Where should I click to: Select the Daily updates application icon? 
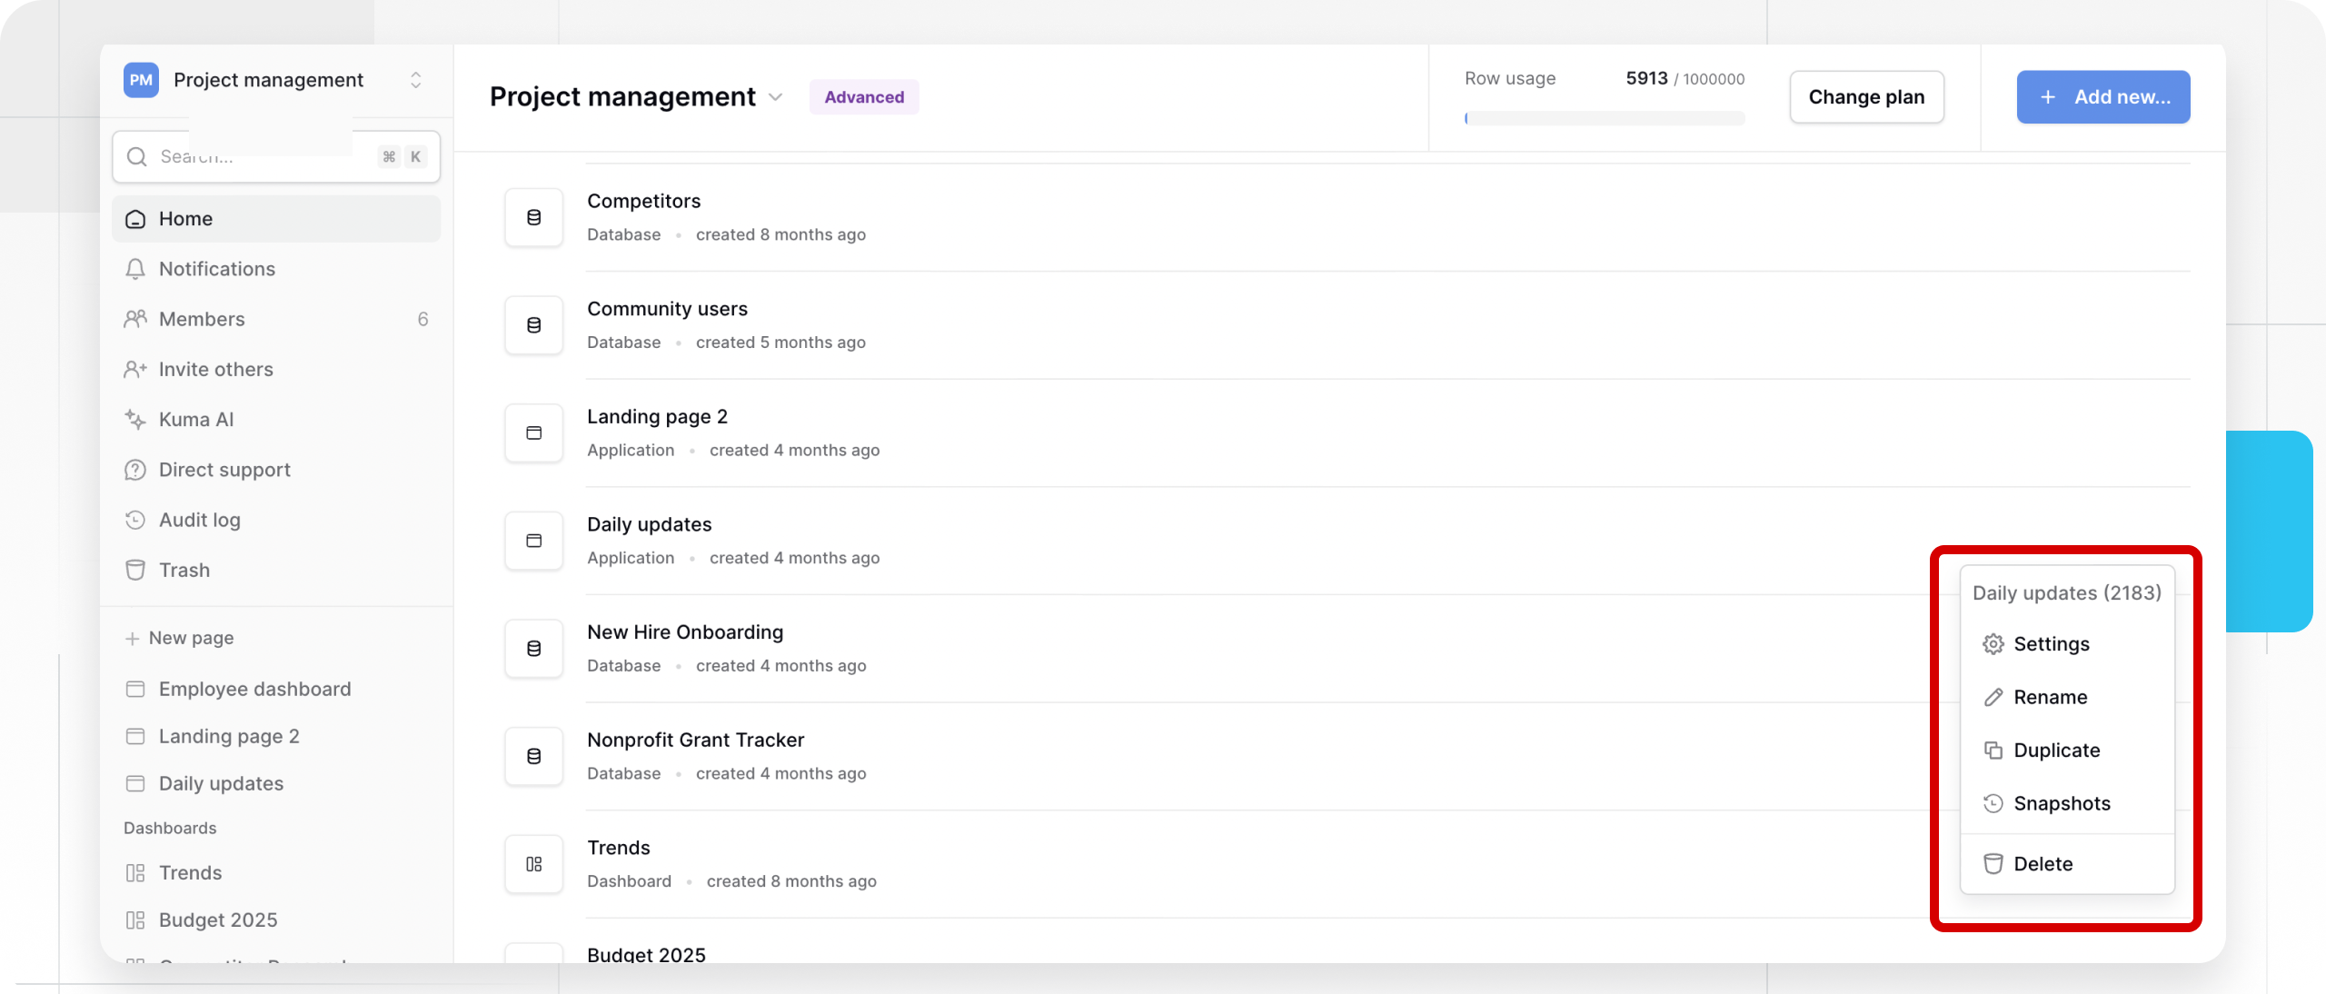point(532,541)
